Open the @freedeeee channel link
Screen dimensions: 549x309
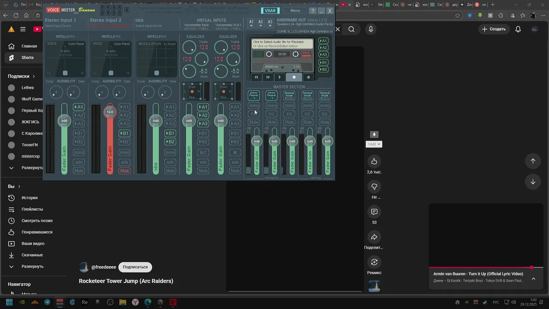(x=104, y=267)
